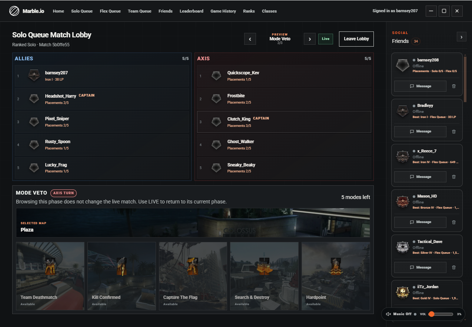This screenshot has height=327, width=472.
Task: Click the AXIS TURN badge
Action: click(x=64, y=193)
